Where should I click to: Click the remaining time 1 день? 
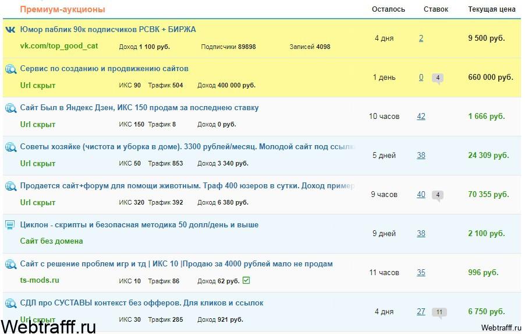tap(384, 78)
